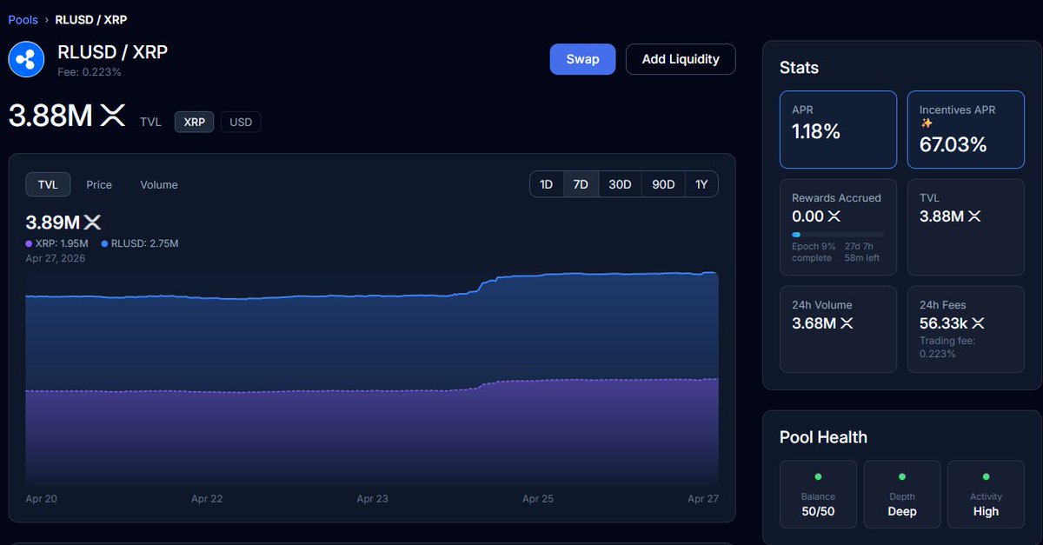Click the RLUSD / XRP pool title
The height and width of the screenshot is (545, 1043).
point(112,52)
